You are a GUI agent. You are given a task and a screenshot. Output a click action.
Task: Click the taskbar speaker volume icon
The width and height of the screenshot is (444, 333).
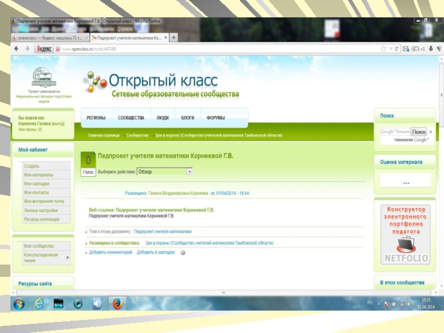(97, 304)
